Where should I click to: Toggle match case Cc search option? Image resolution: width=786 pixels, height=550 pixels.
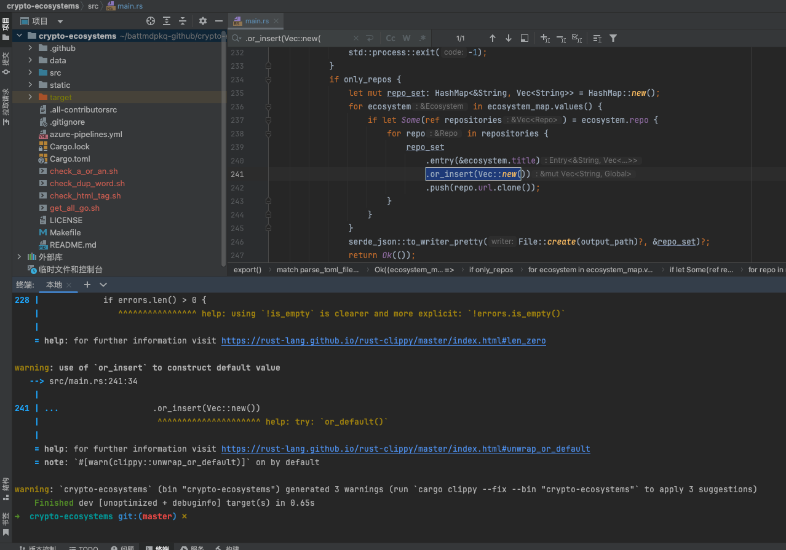point(391,38)
